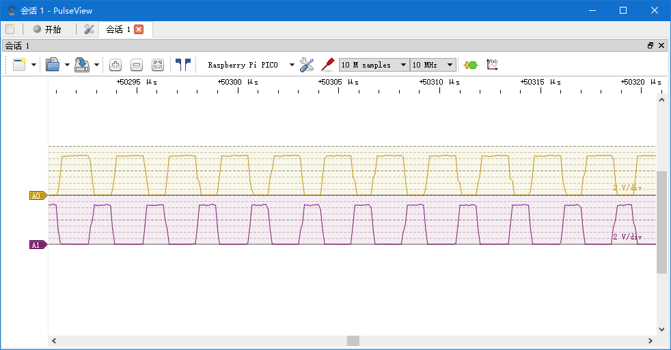Zoom out of the waveform
671x350 pixels.
click(137, 65)
